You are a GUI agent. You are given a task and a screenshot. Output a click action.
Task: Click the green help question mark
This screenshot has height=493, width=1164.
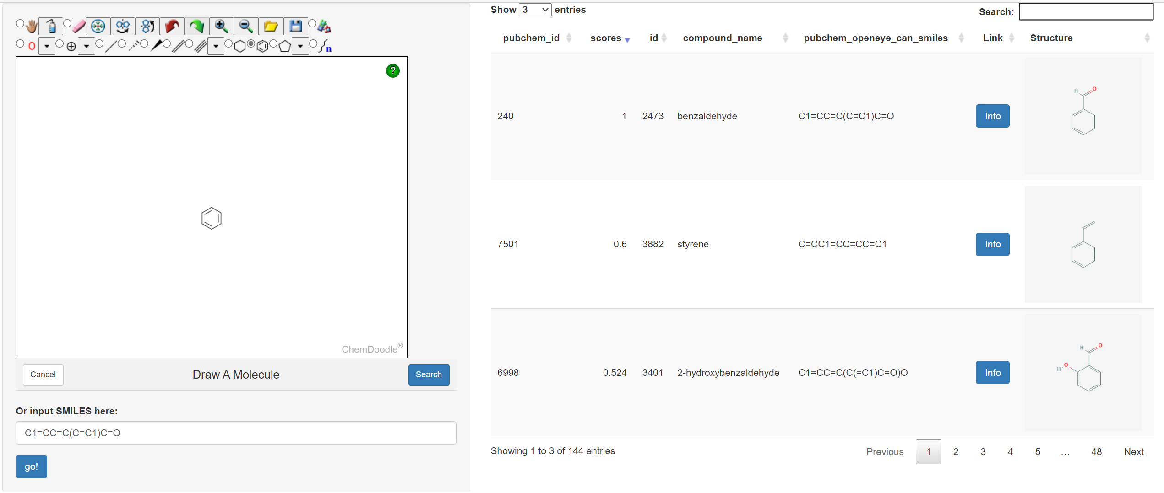click(x=392, y=71)
